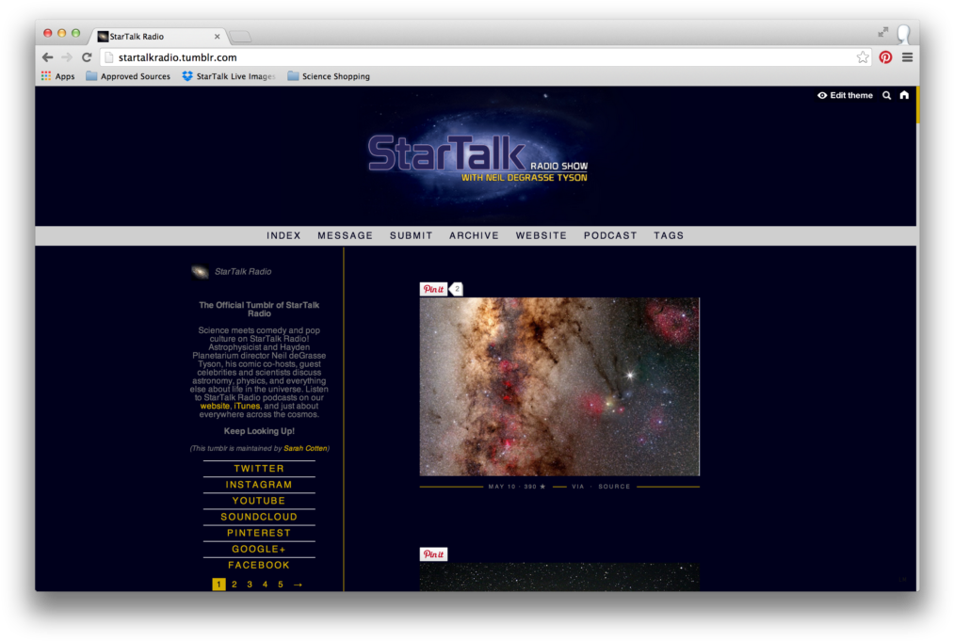
Task: Select SUBMIT in navigation bar
Action: pyautogui.click(x=412, y=235)
